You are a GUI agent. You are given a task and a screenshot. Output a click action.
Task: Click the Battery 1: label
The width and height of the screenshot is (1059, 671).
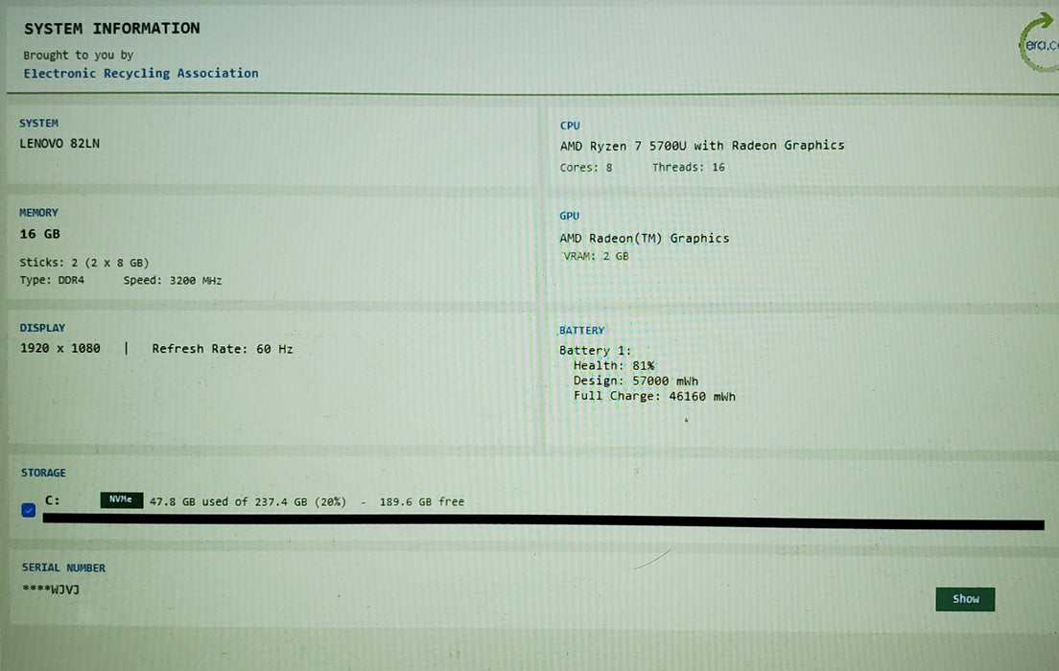595,350
